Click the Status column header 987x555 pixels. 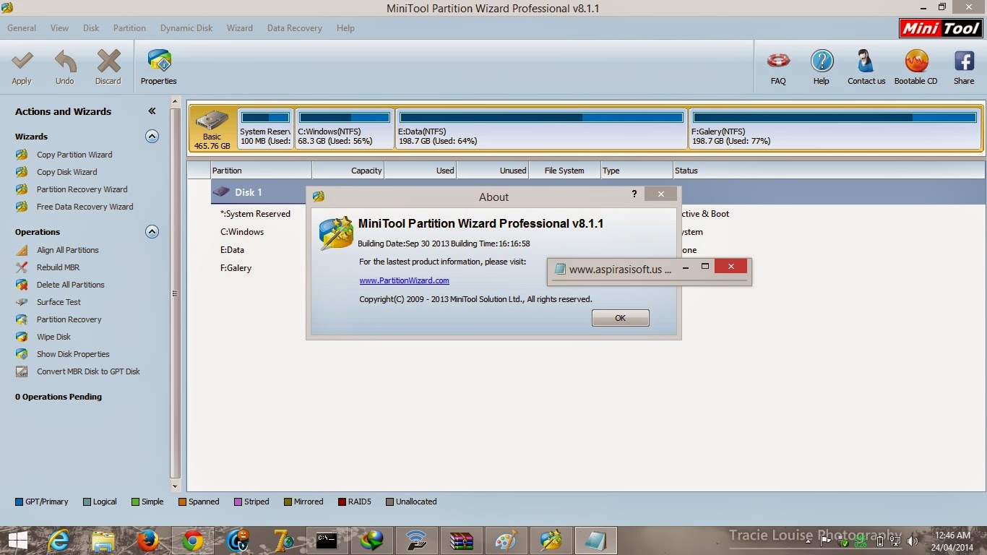[829, 171]
